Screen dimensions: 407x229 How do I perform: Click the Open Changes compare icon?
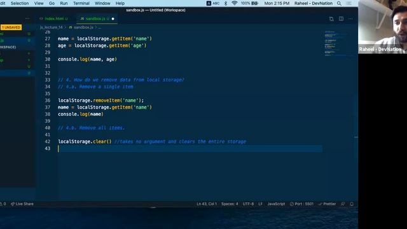click(x=331, y=18)
